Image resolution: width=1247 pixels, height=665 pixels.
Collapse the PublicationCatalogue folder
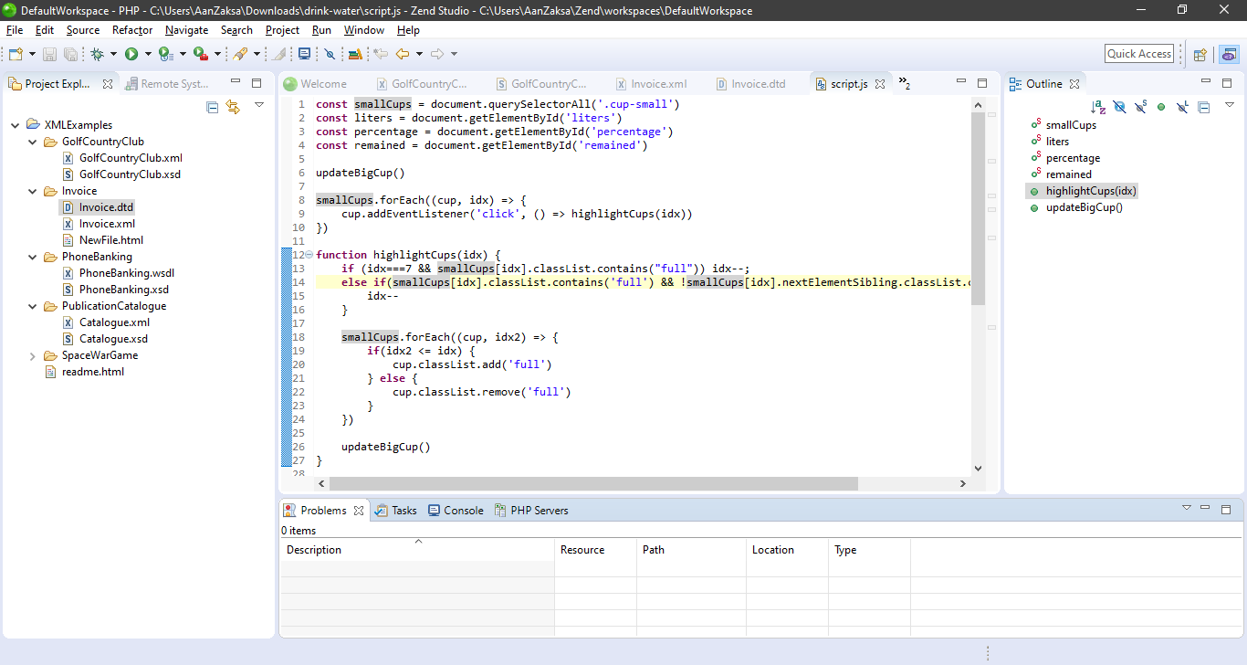point(33,306)
